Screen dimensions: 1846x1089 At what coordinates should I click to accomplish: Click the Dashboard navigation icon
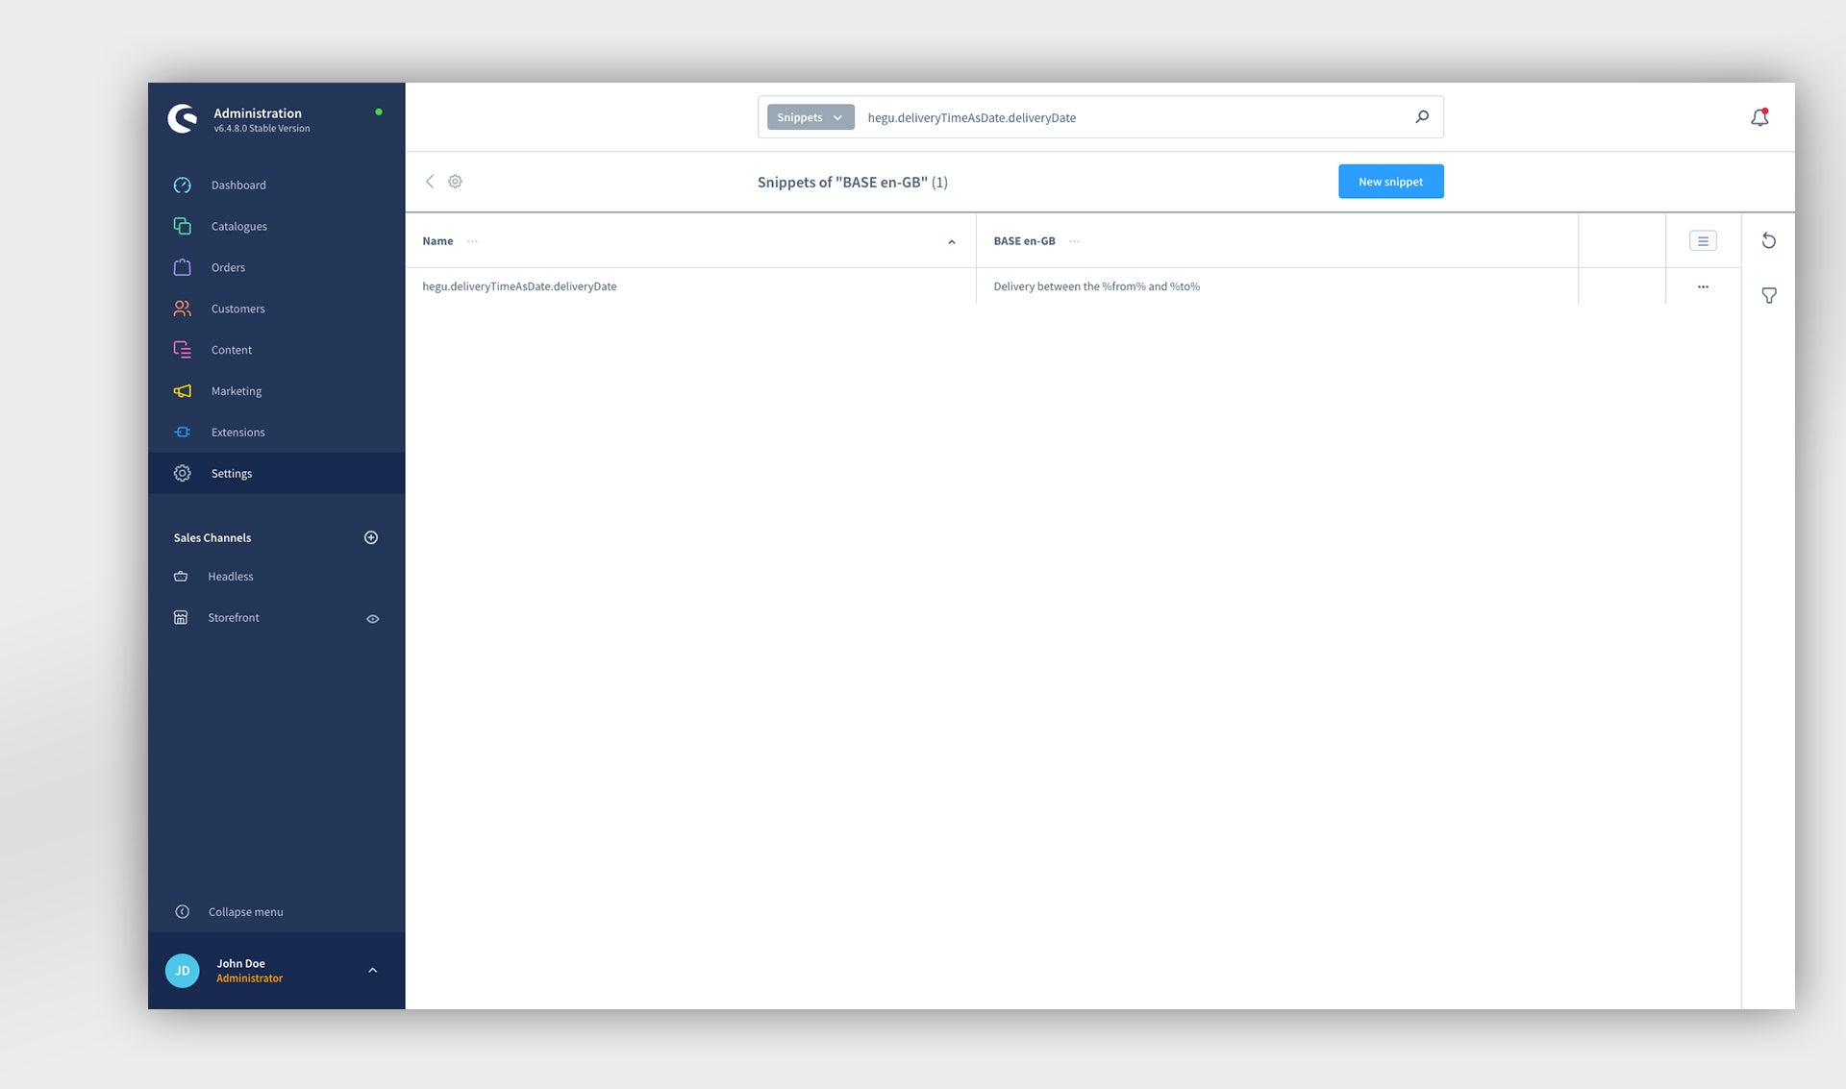pos(183,186)
